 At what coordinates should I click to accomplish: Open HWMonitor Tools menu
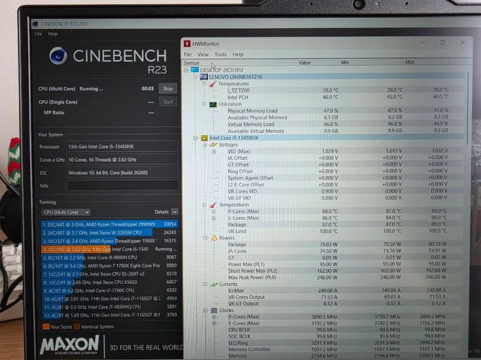[221, 54]
